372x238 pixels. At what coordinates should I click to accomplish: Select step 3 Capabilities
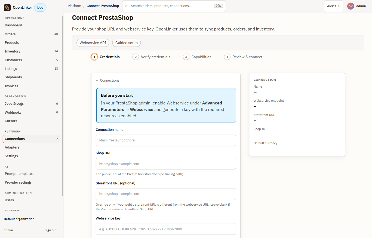(x=197, y=57)
